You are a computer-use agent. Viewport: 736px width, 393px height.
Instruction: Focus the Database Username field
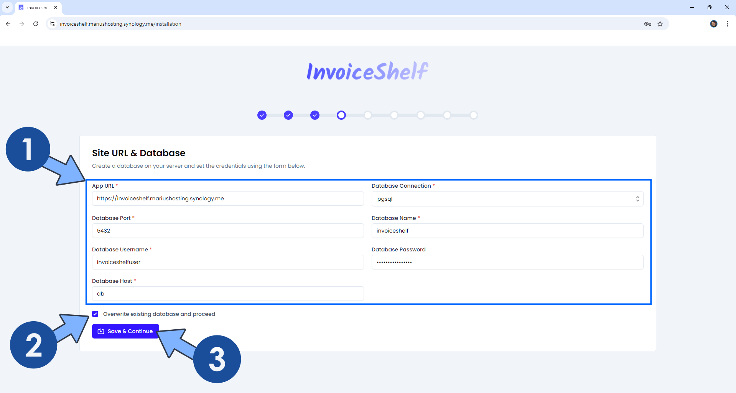tap(228, 262)
